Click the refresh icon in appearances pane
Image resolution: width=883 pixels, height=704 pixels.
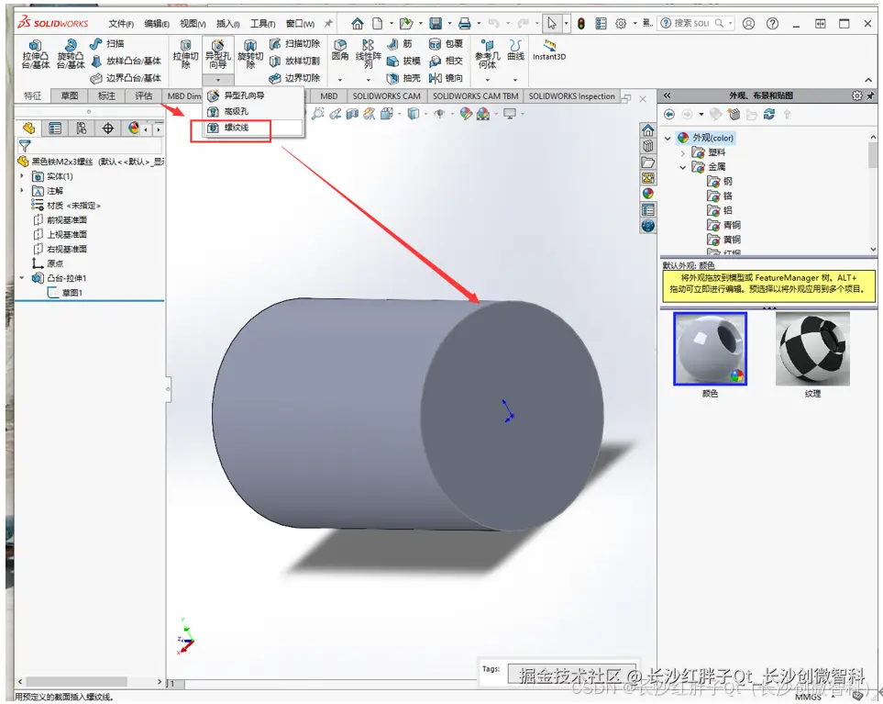click(769, 115)
